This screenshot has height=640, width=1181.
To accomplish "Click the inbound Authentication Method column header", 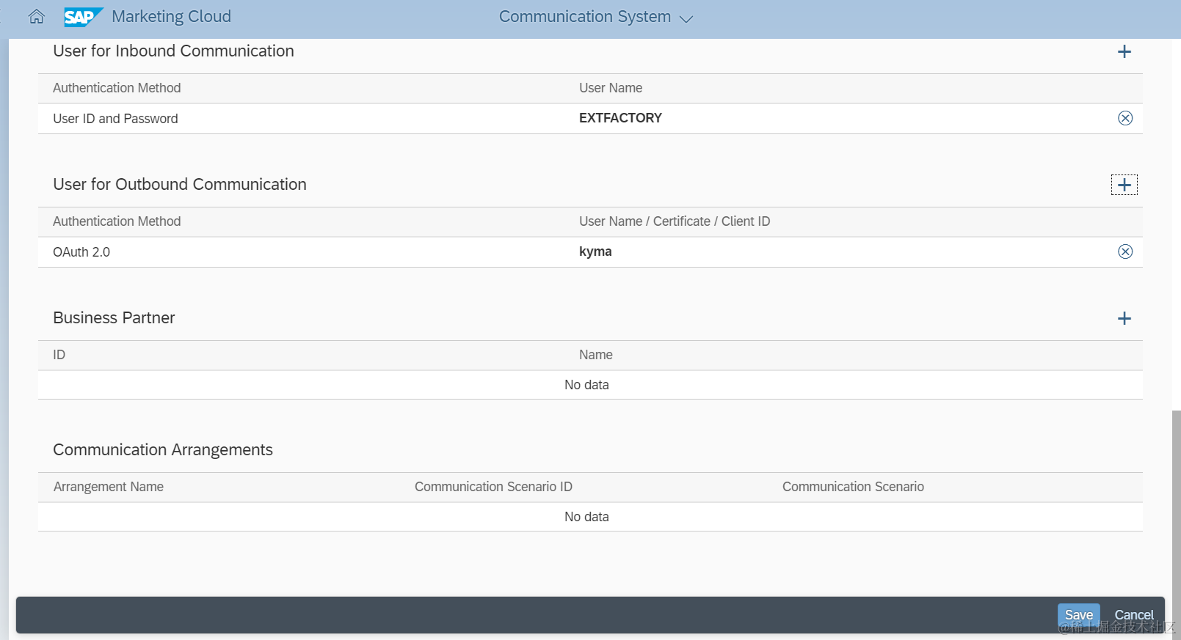I will click(117, 88).
